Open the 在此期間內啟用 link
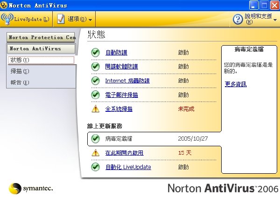 [124, 153]
